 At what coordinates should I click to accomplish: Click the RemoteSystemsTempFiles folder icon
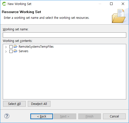(x=15, y=46)
